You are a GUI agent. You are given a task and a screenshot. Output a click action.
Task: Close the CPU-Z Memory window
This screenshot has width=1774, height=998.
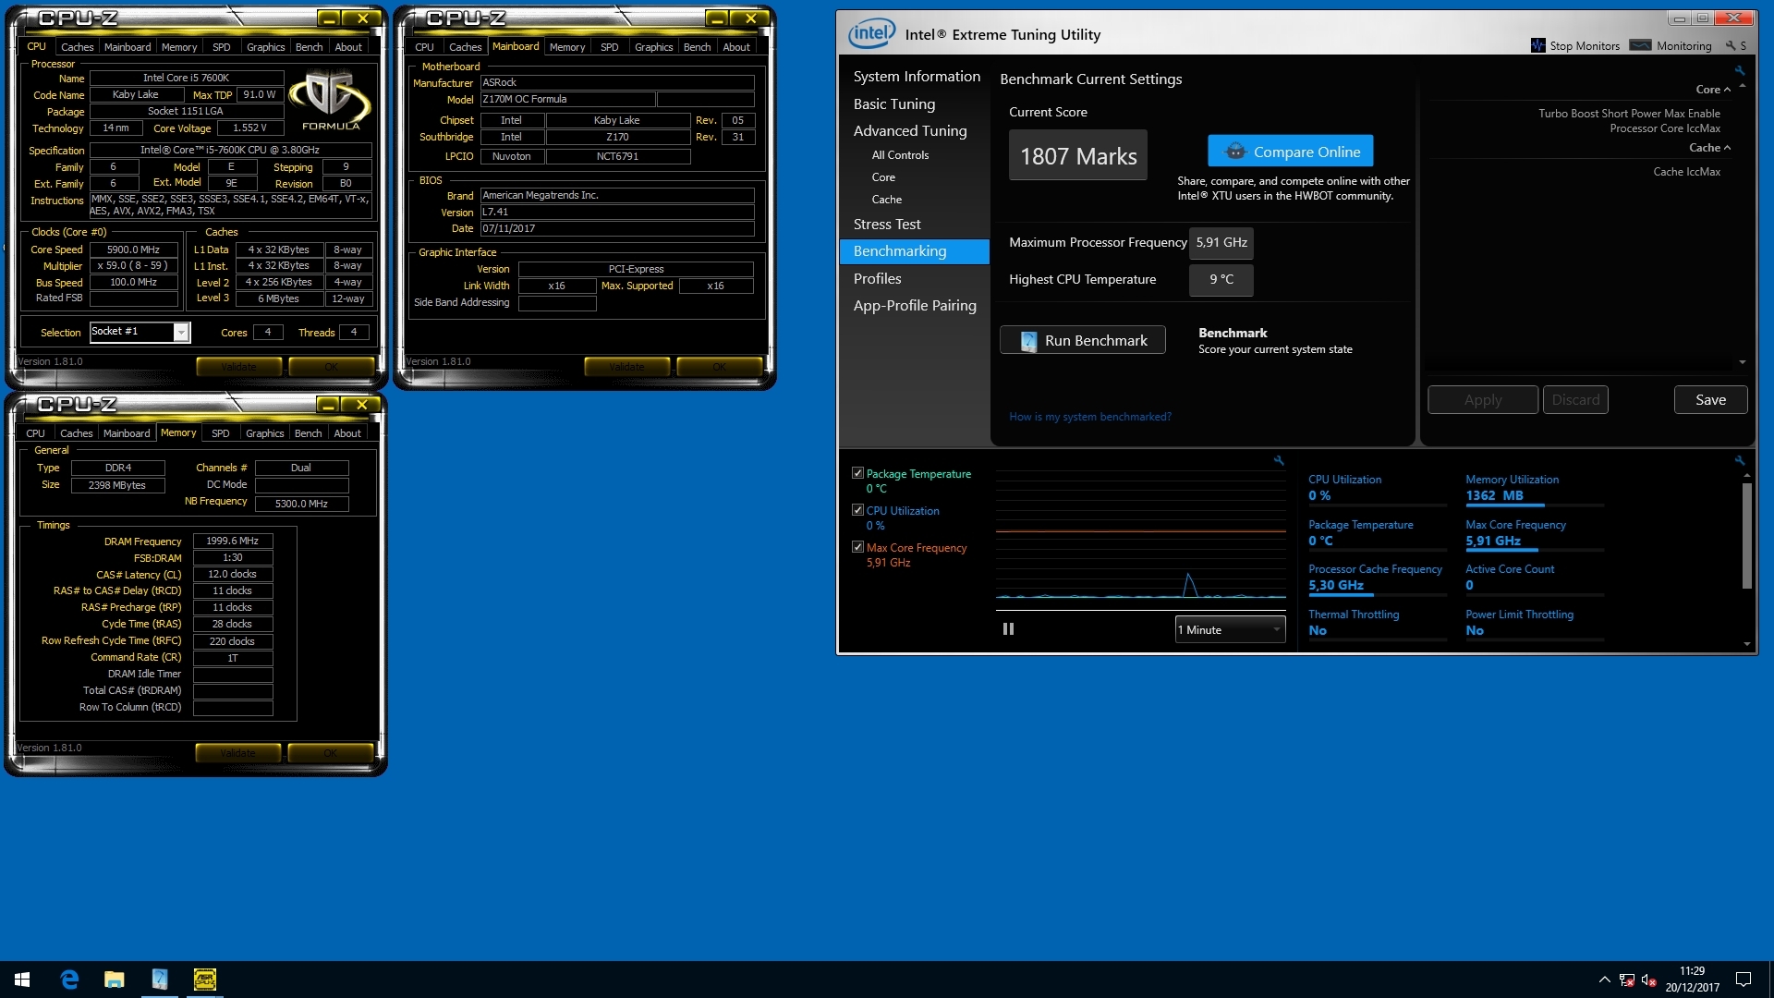(361, 405)
